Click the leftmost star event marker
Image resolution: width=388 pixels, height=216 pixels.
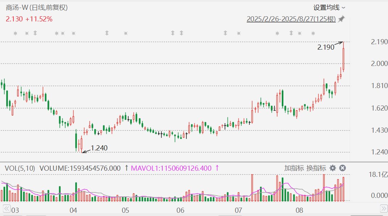[15, 33]
